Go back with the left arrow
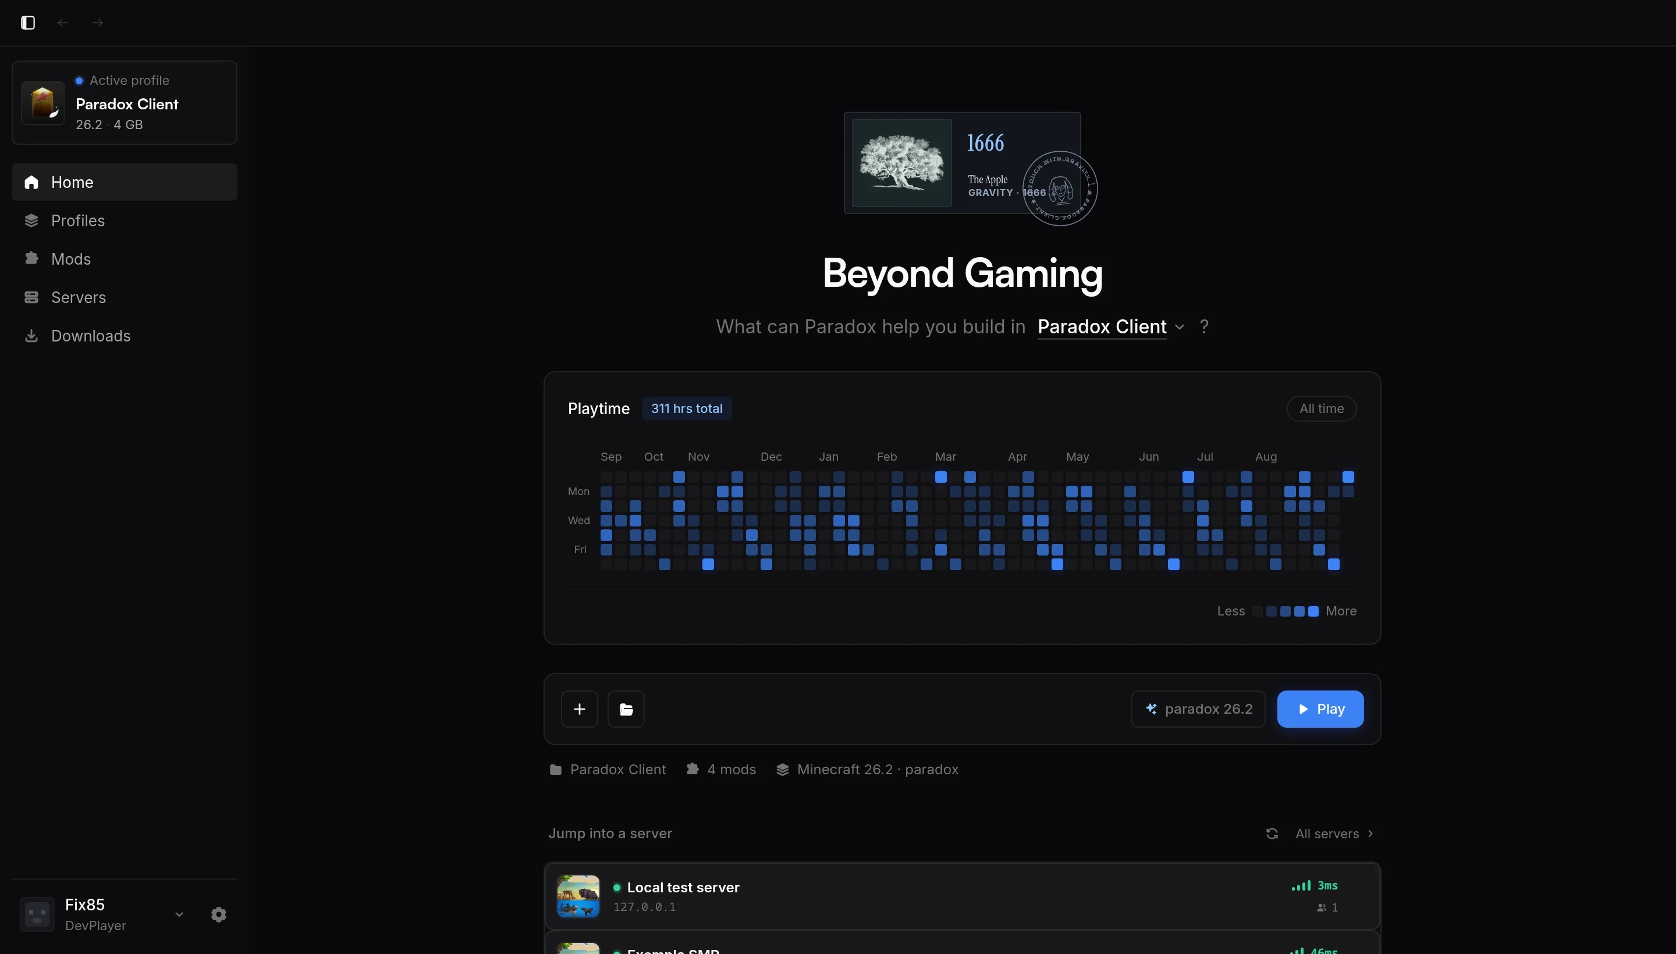The image size is (1676, 954). tap(63, 23)
